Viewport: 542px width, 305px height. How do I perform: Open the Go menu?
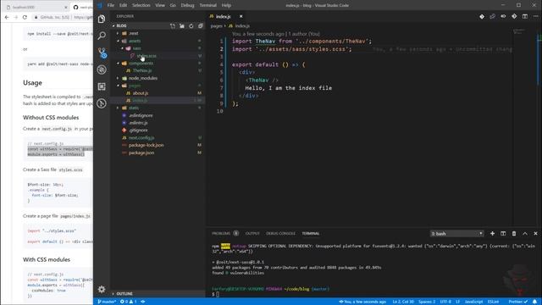[x=173, y=5]
